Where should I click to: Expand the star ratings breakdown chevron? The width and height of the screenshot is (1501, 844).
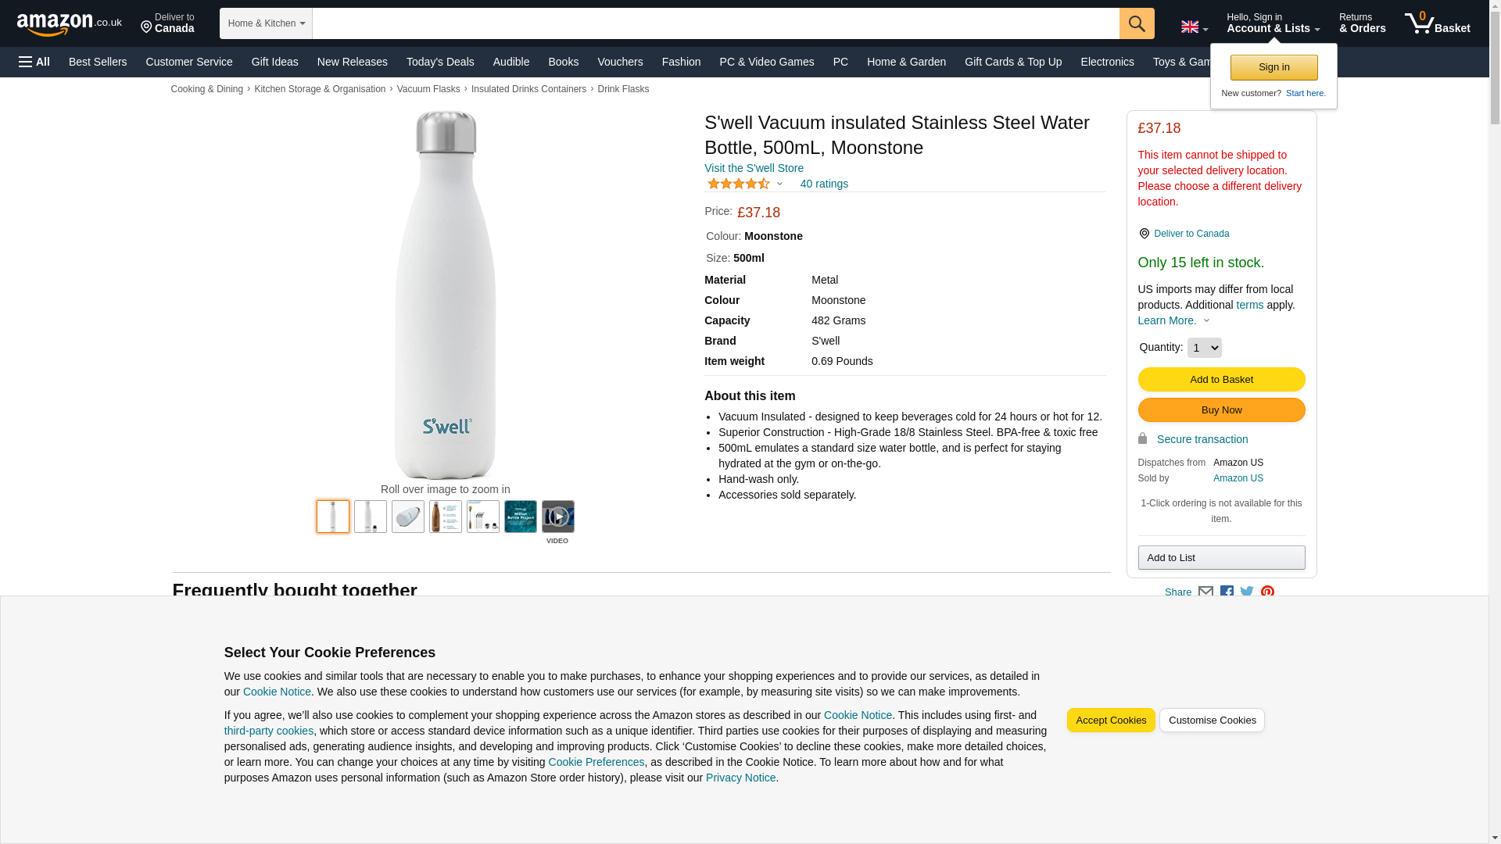pyautogui.click(x=779, y=184)
